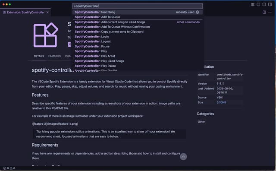The image size is (276, 171).
Task: Toggle the bottom Panel layout icon
Action: pyautogui.click(x=264, y=4)
